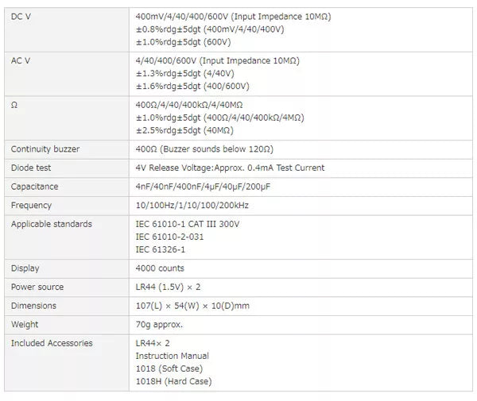Viewport: 477px width, 401px height.
Task: Click the Capacitance row label
Action: (x=35, y=187)
